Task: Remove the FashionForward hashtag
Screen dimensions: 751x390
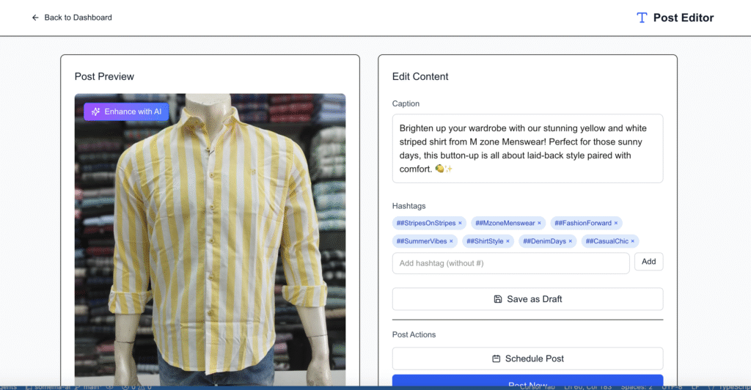Action: [616, 224]
